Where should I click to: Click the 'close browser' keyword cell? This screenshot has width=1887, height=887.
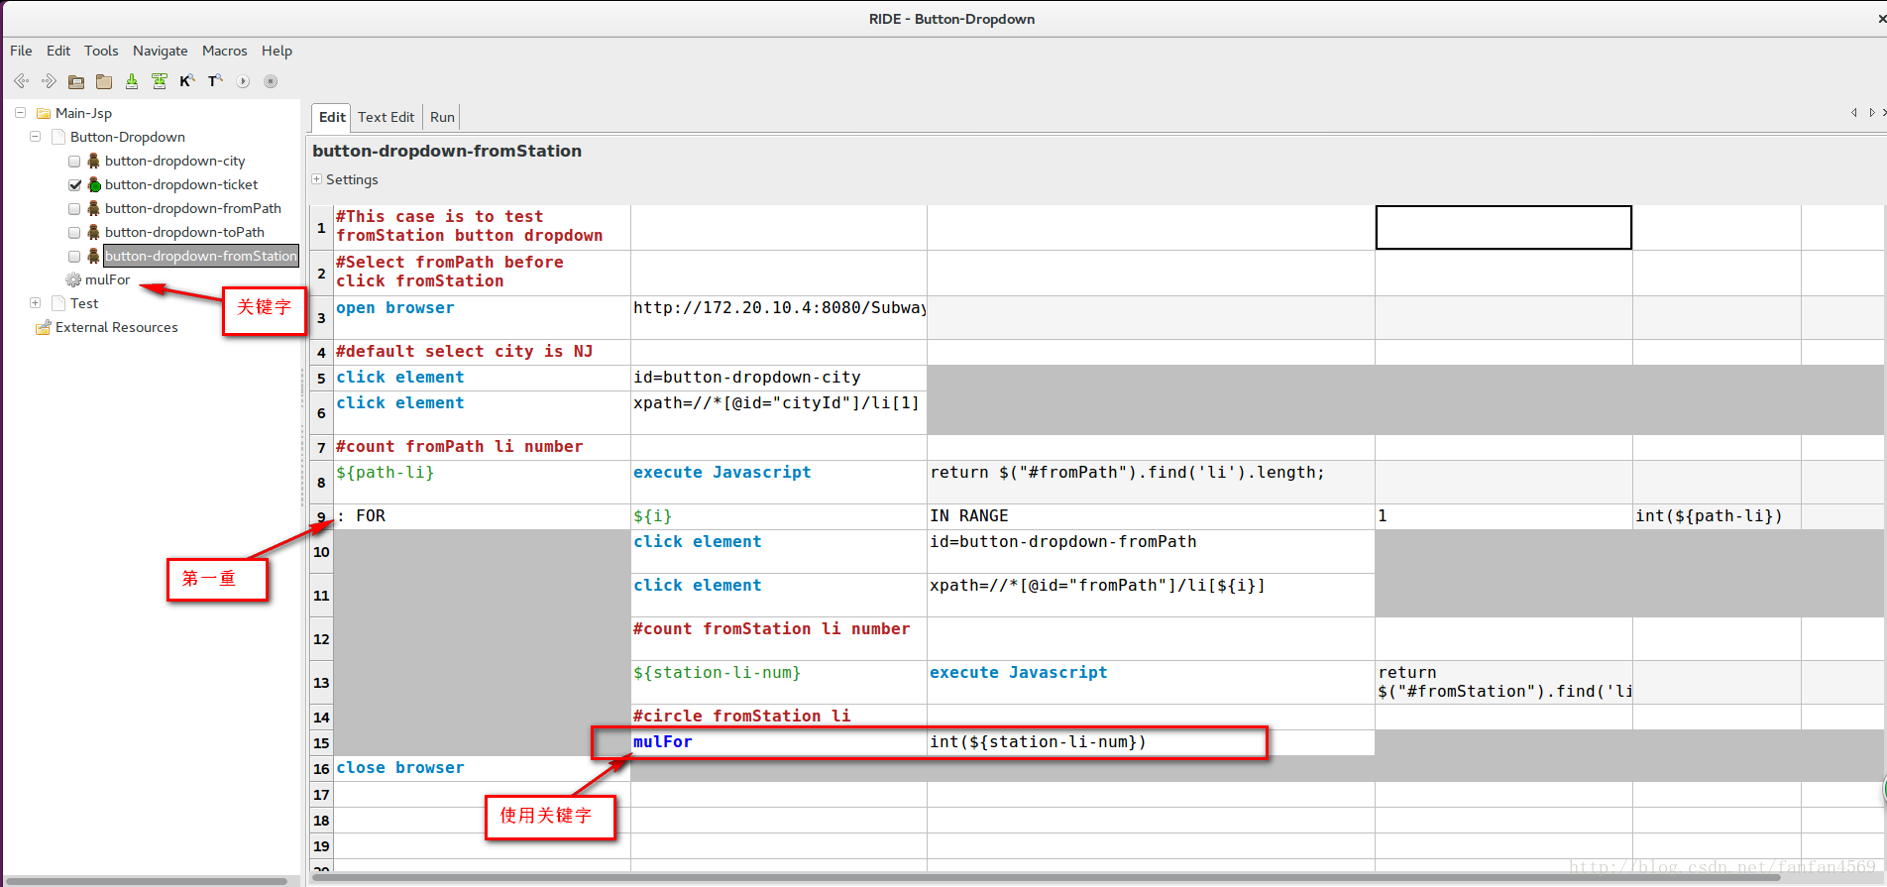click(482, 768)
